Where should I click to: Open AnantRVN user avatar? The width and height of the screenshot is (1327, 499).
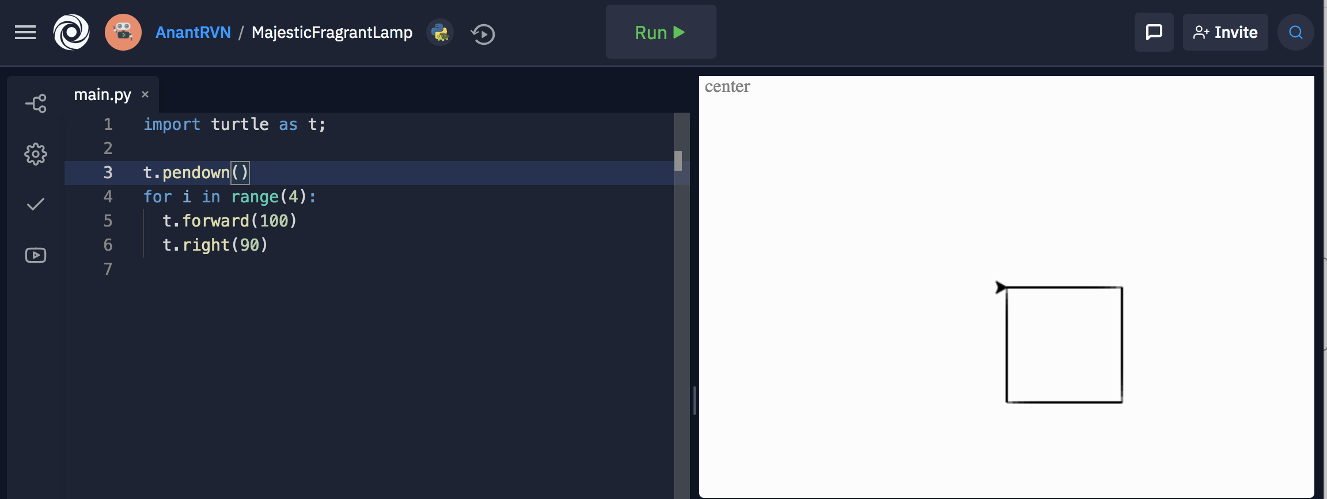123,32
